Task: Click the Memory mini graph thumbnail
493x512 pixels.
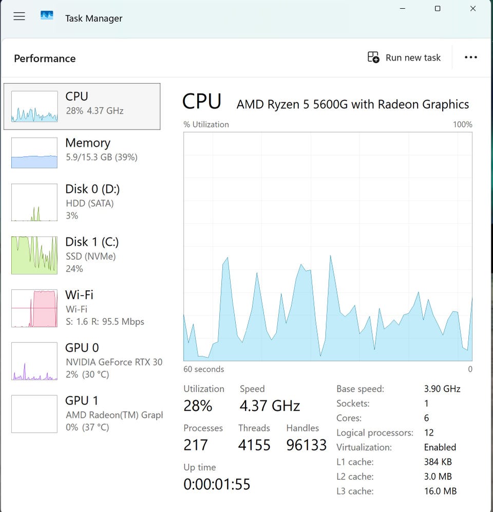Action: pyautogui.click(x=34, y=153)
